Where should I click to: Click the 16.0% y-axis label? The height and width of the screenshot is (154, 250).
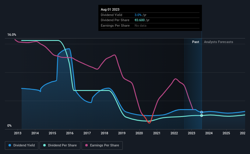click(12, 35)
